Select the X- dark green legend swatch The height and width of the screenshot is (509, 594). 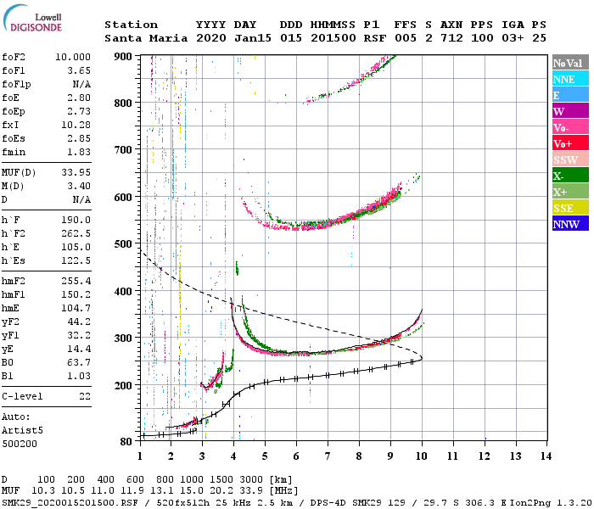570,176
